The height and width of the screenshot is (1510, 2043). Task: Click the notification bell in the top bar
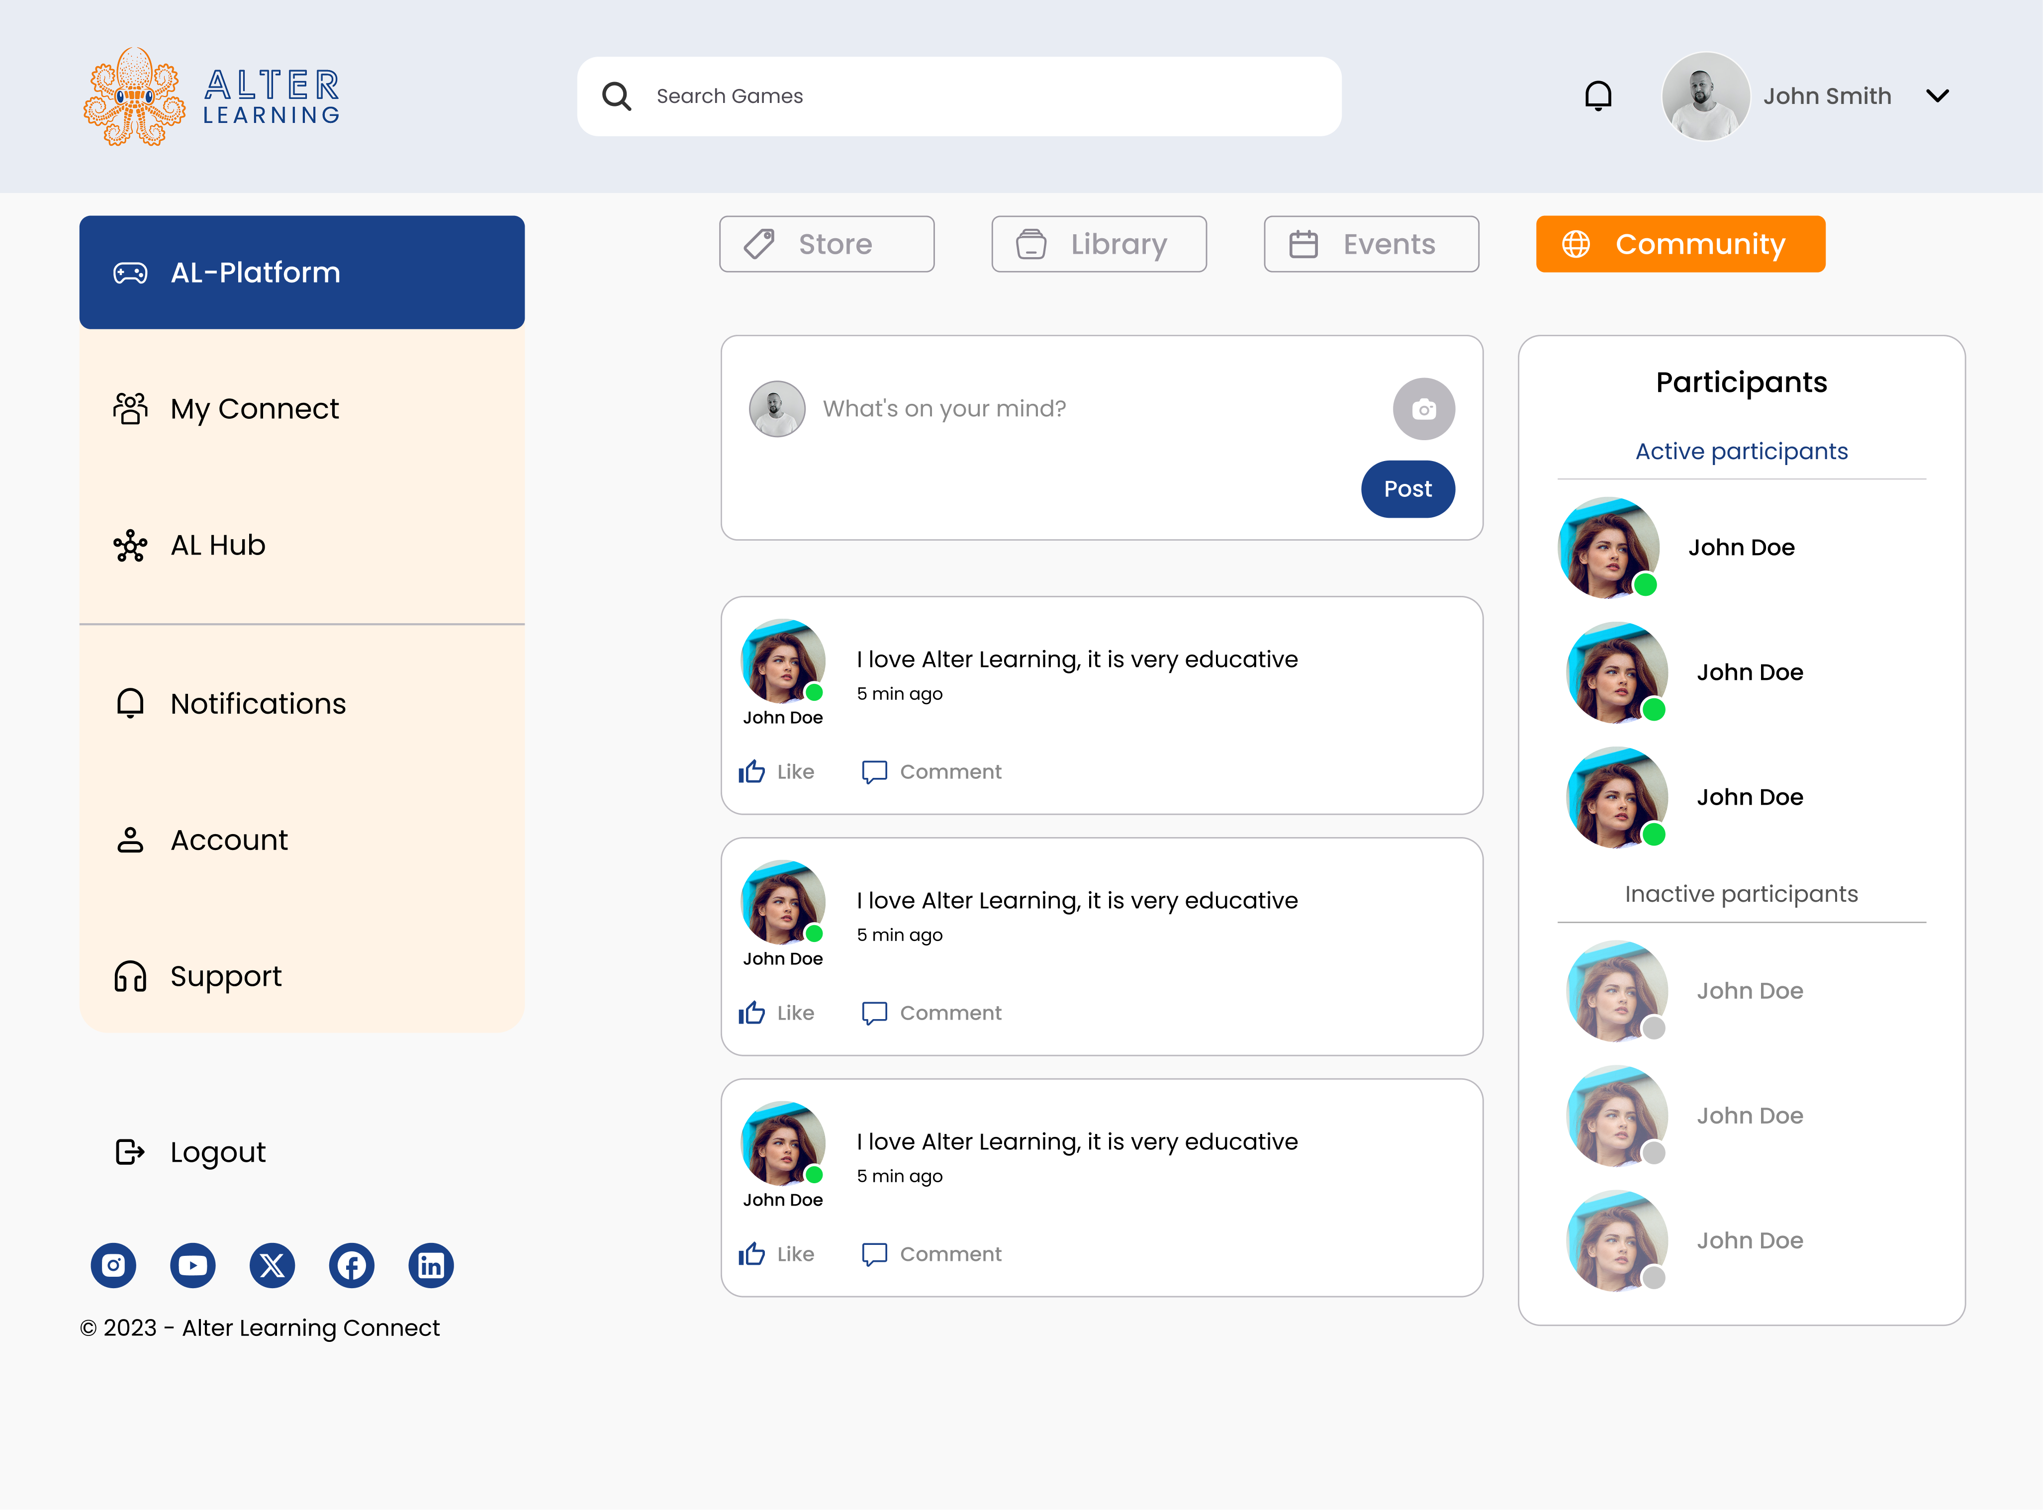coord(1598,95)
